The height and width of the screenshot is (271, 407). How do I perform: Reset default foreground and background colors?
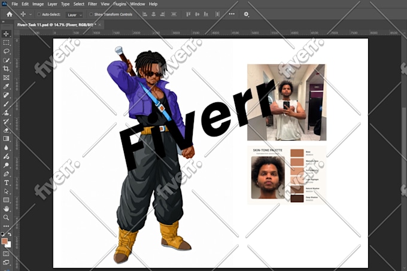click(2, 234)
